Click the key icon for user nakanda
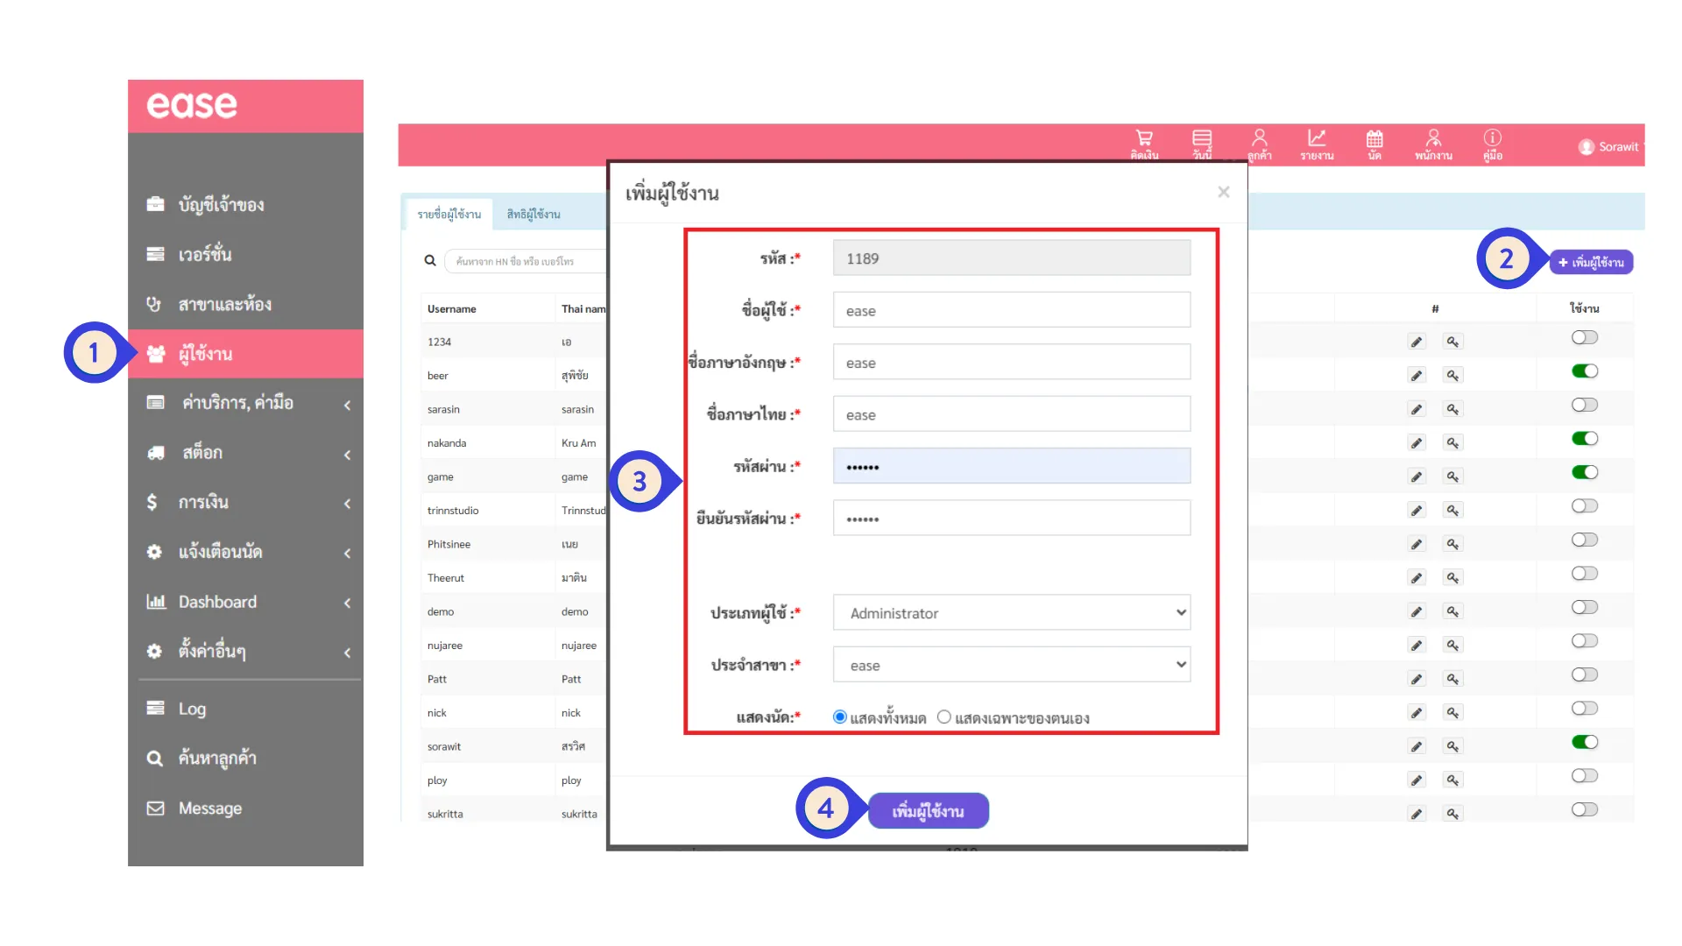The height and width of the screenshot is (946, 1682). [x=1452, y=443]
